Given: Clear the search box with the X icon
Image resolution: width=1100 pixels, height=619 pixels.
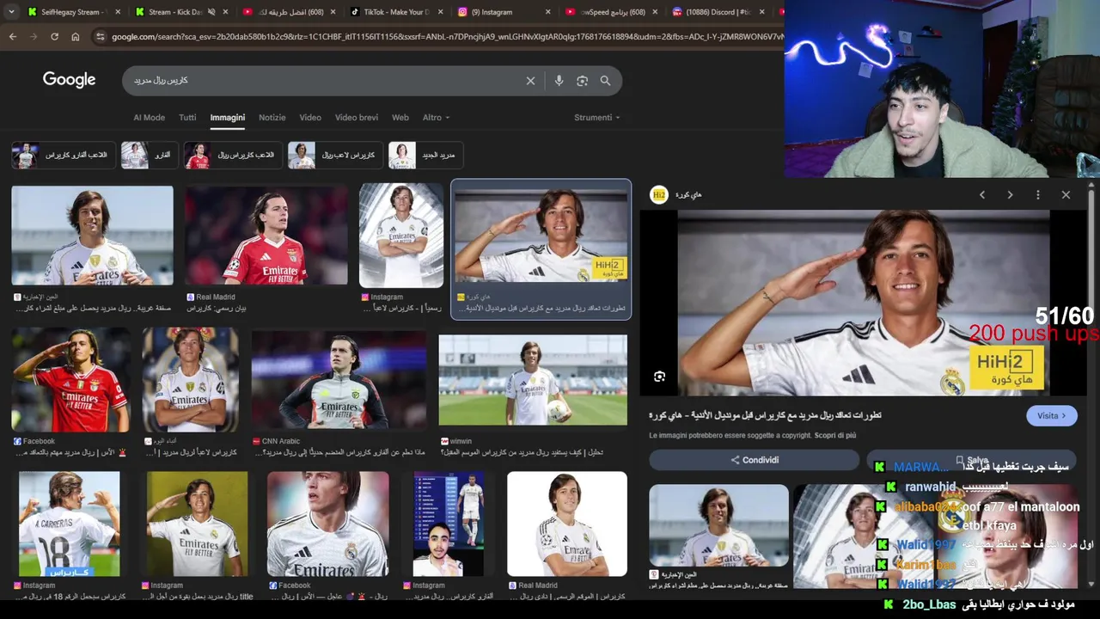Looking at the screenshot, I should [530, 80].
